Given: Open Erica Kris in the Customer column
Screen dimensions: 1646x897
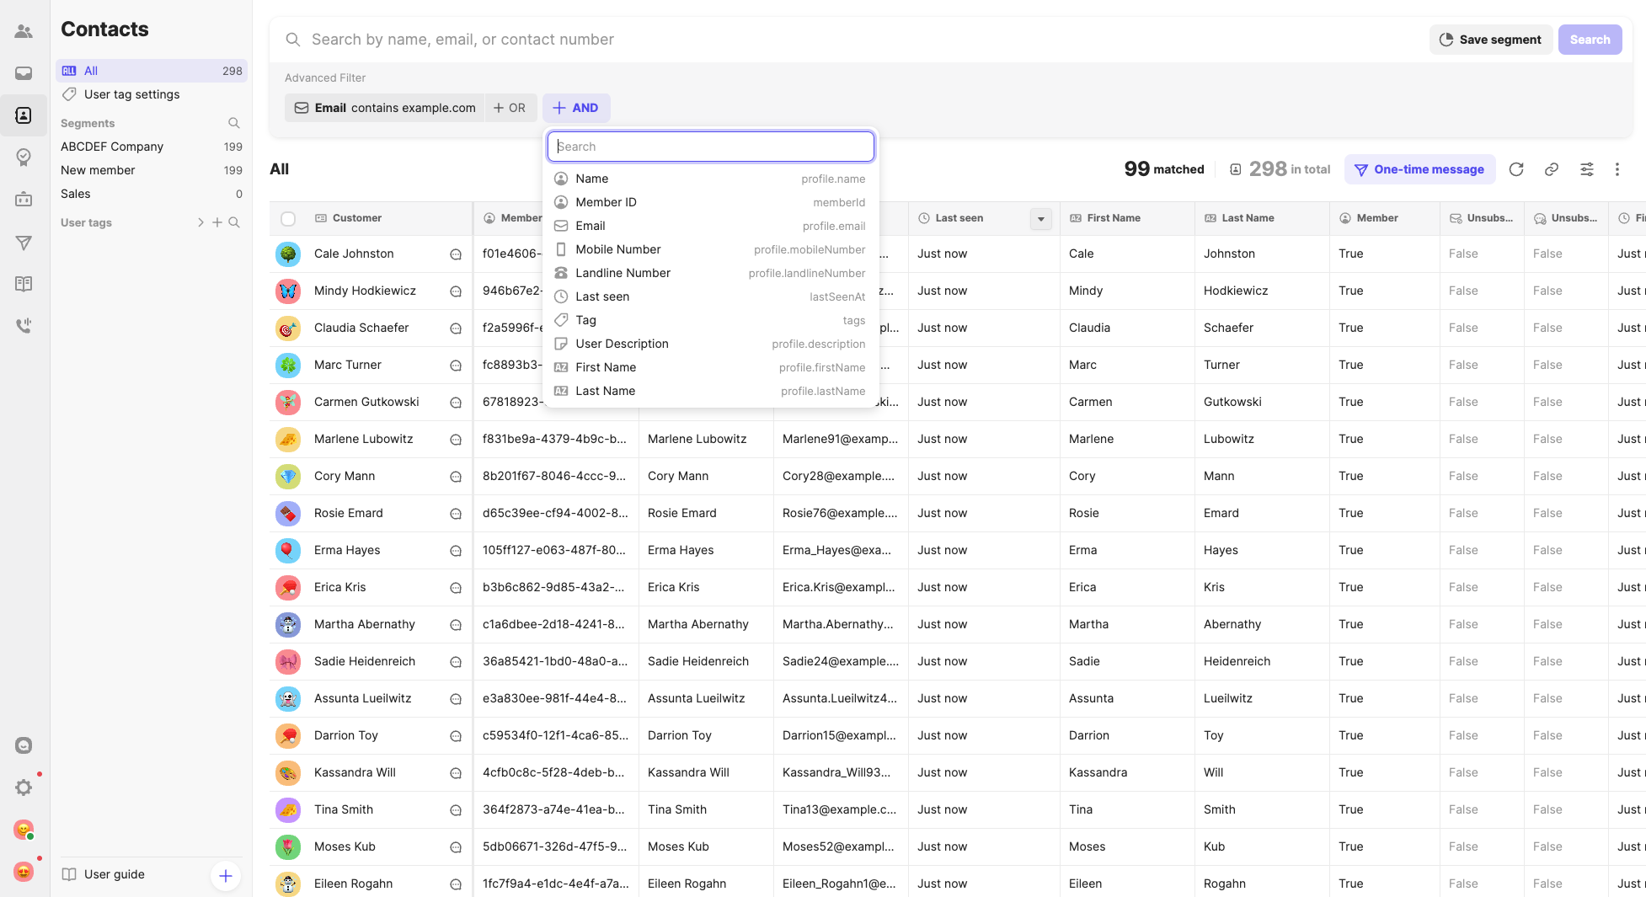Looking at the screenshot, I should 340,587.
